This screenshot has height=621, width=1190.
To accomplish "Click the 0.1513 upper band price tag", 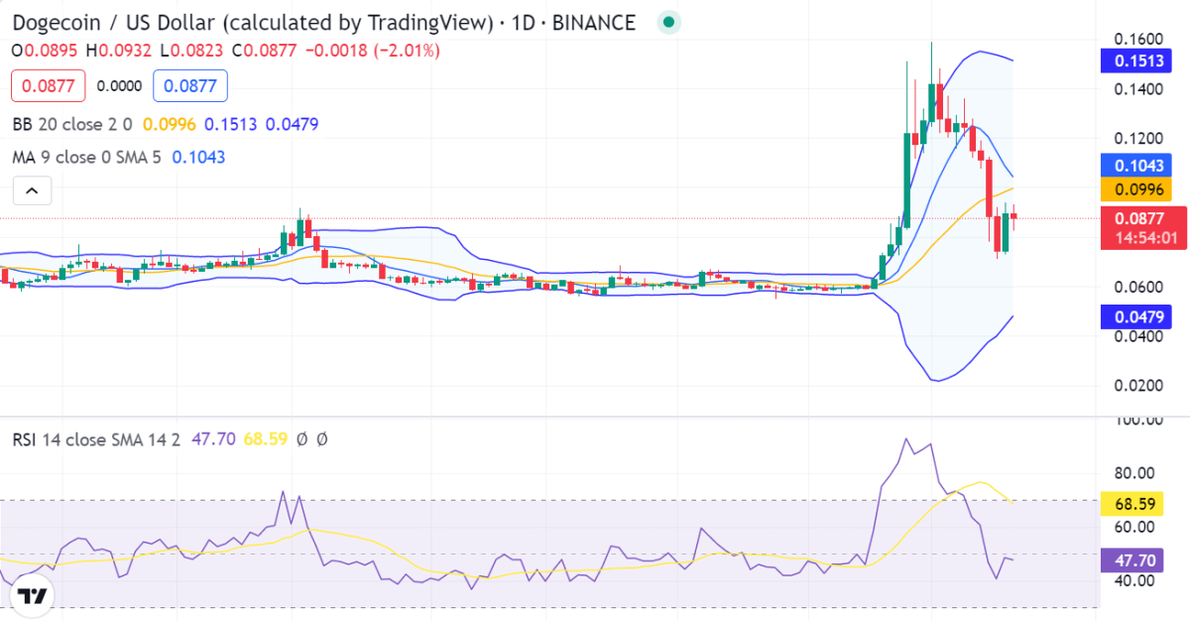I will 1135,62.
